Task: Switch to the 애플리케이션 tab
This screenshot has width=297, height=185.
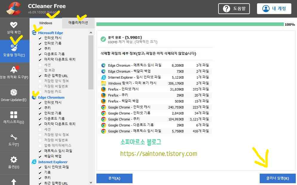Action: (x=78, y=23)
